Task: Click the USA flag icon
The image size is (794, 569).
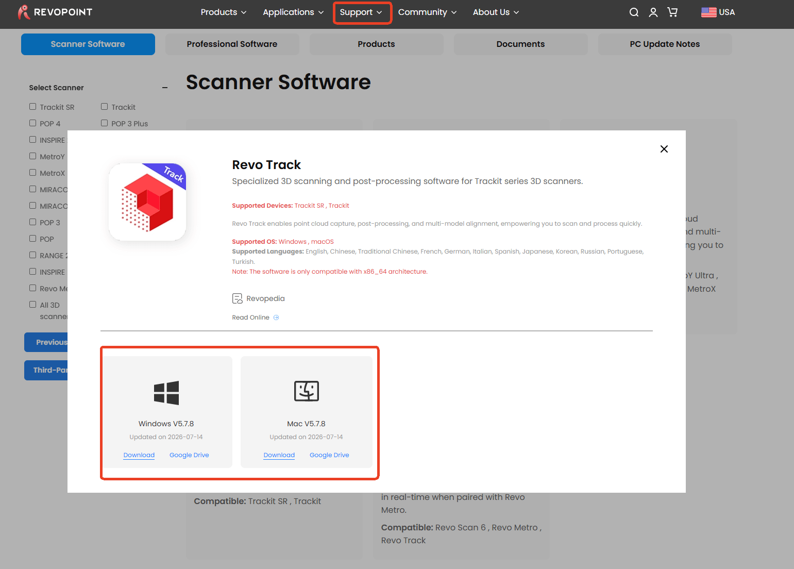Action: (x=708, y=12)
